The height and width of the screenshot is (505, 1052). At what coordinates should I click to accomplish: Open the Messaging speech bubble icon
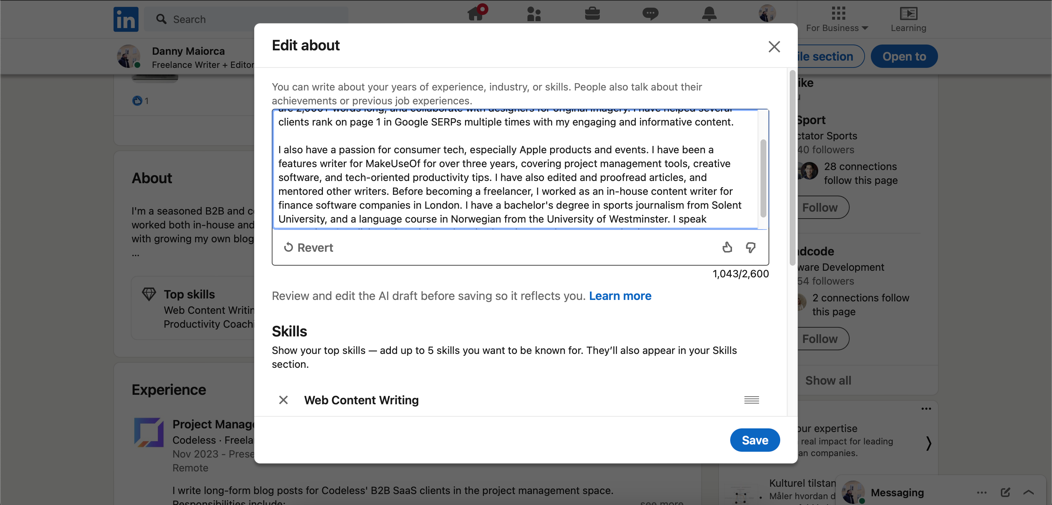click(650, 14)
